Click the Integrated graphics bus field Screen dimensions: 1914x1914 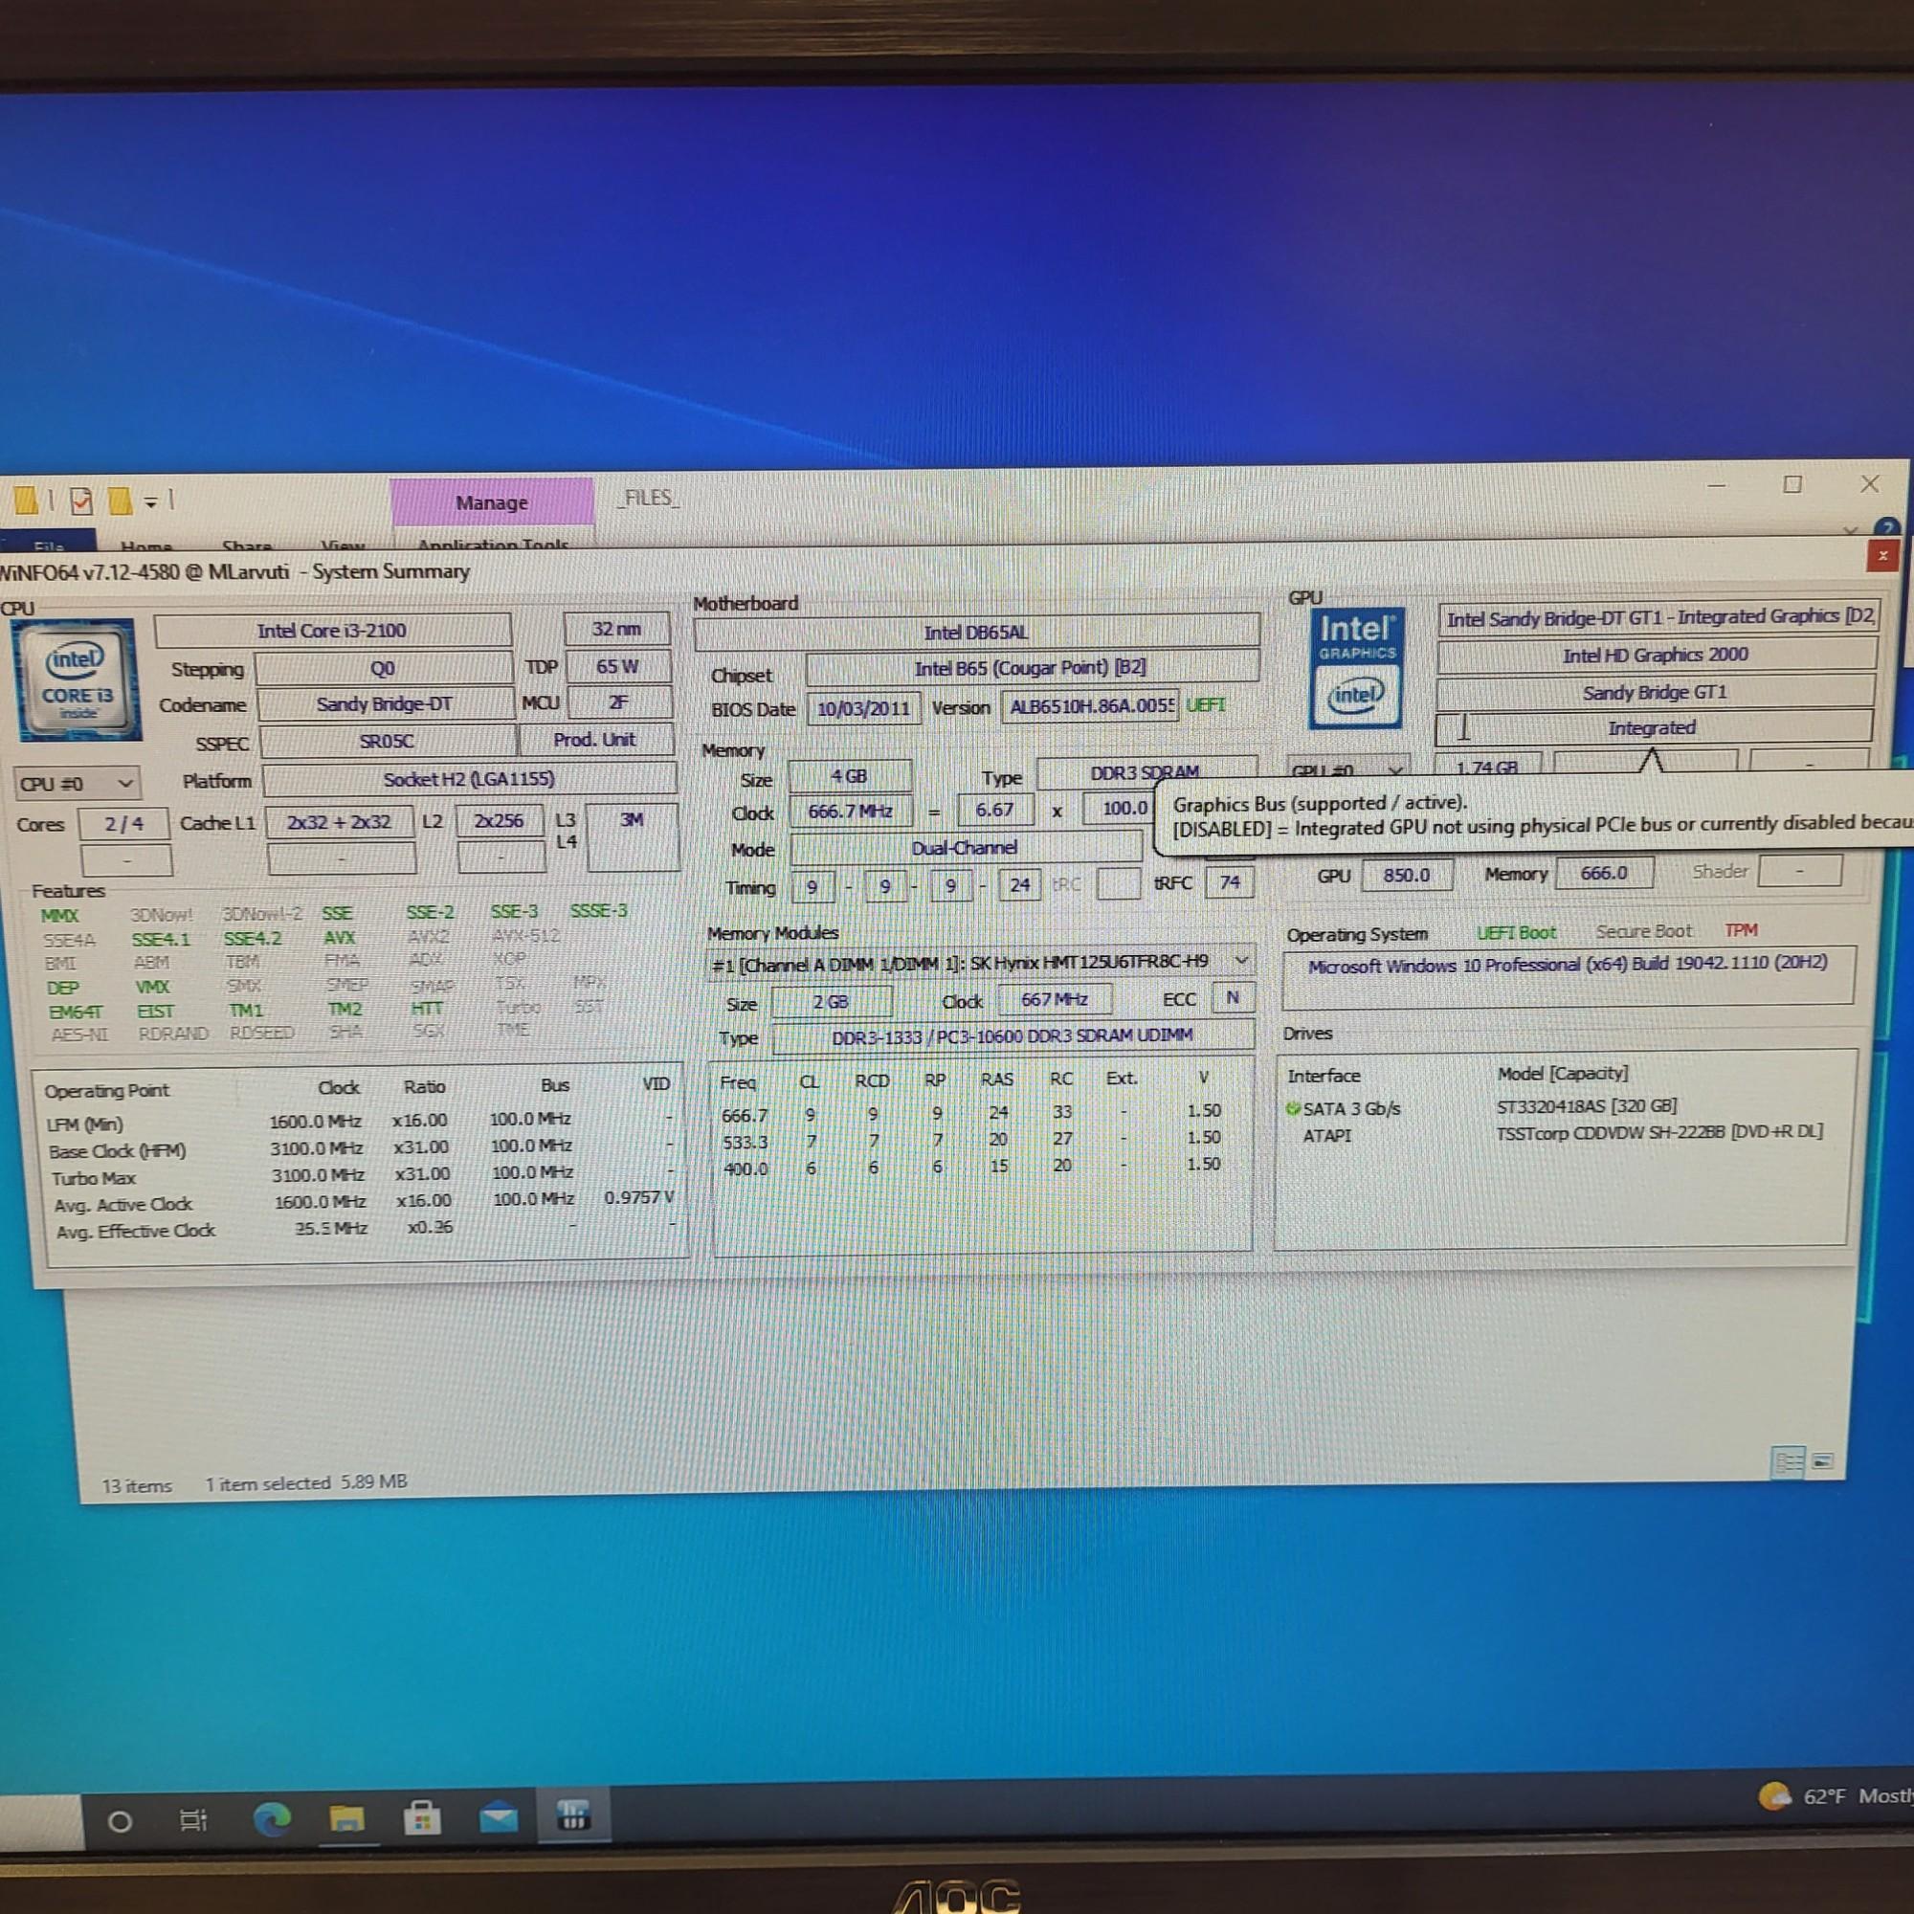[1654, 728]
